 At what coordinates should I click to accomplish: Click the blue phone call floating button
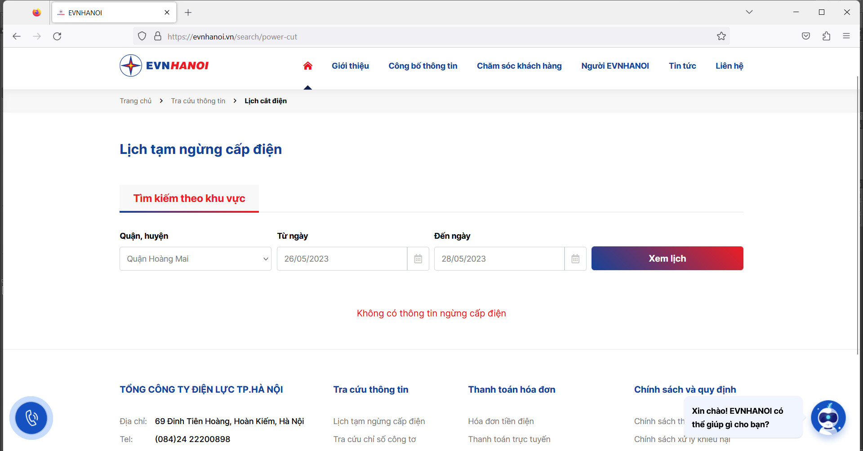click(x=31, y=418)
